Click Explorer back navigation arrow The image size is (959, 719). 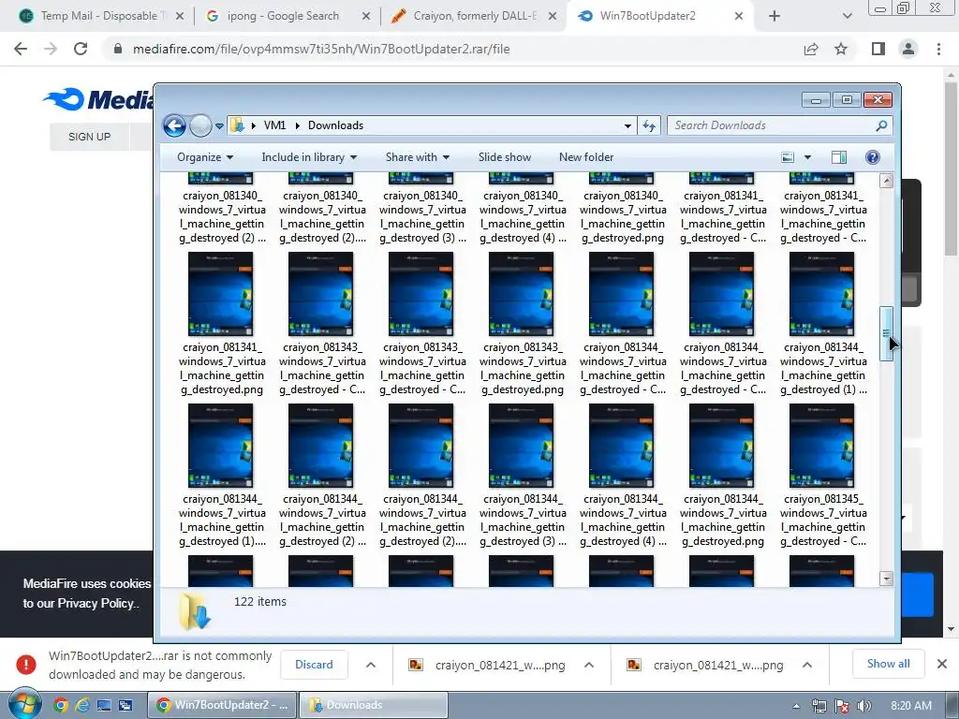pyautogui.click(x=174, y=126)
